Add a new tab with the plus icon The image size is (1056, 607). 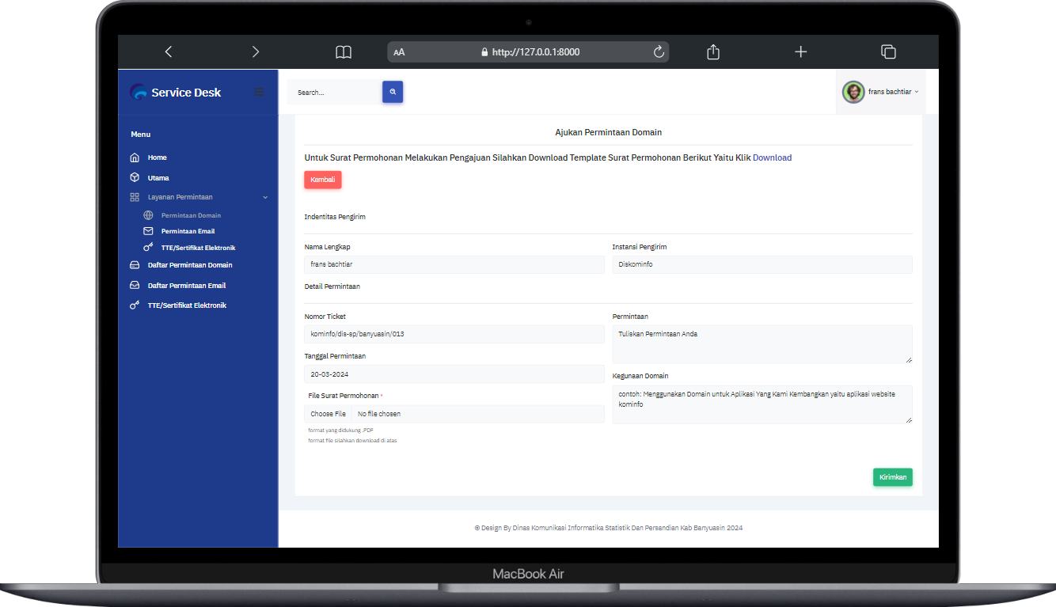pyautogui.click(x=801, y=52)
